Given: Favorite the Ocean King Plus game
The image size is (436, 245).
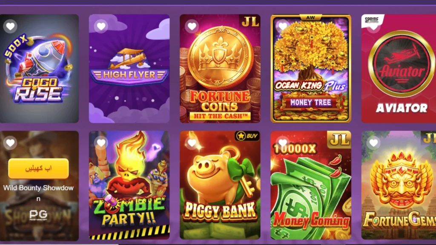Looking at the screenshot, I should pos(283,26).
